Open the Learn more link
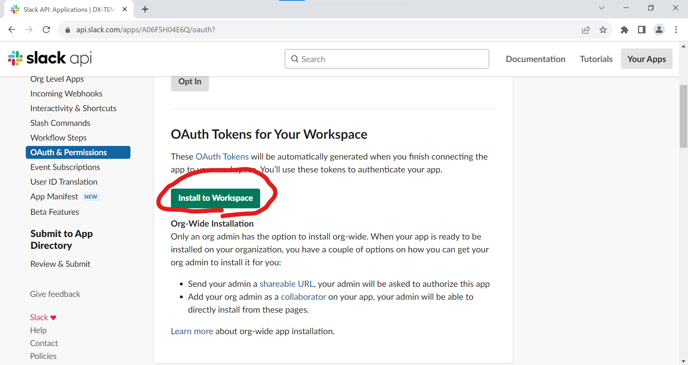 192,331
